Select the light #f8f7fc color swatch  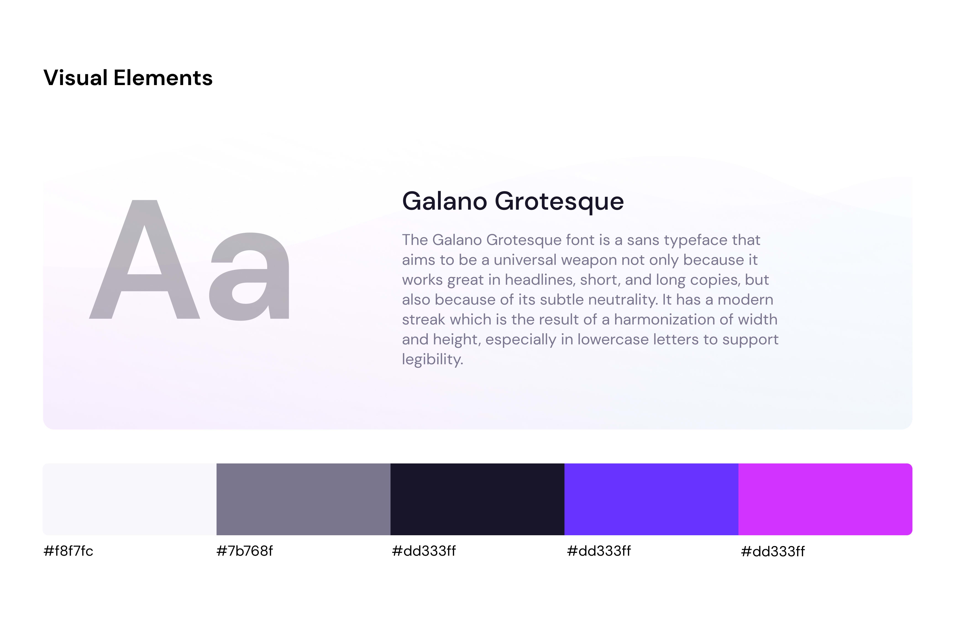click(129, 499)
